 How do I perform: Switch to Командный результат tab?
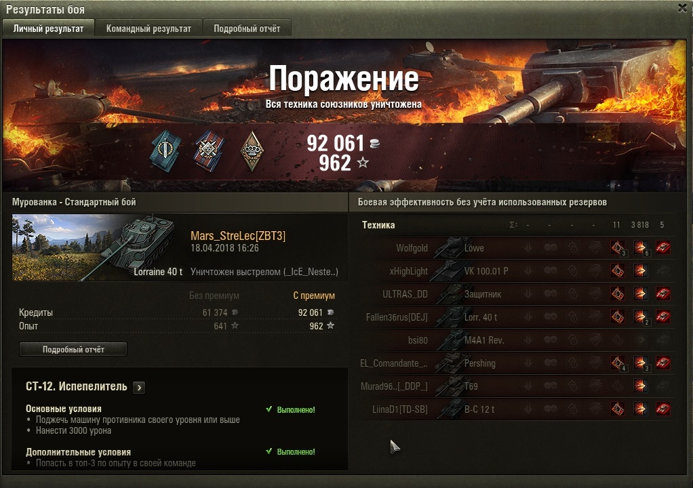point(149,28)
